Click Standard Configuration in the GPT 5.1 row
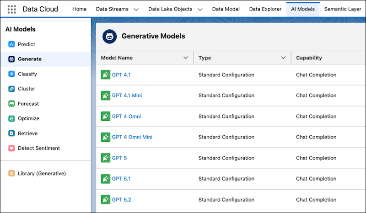Viewport: 366px width, 213px height. pyautogui.click(x=226, y=179)
